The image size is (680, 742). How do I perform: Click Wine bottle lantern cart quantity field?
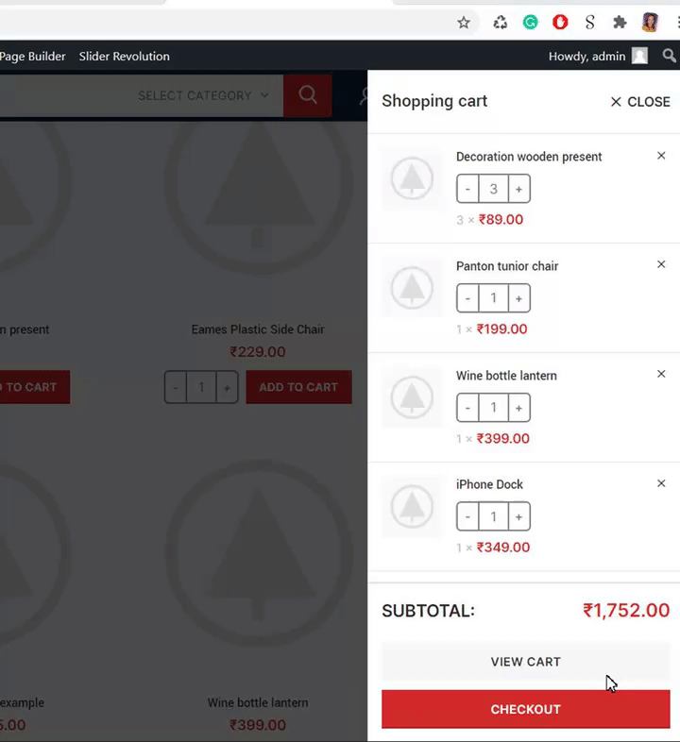[x=493, y=408]
